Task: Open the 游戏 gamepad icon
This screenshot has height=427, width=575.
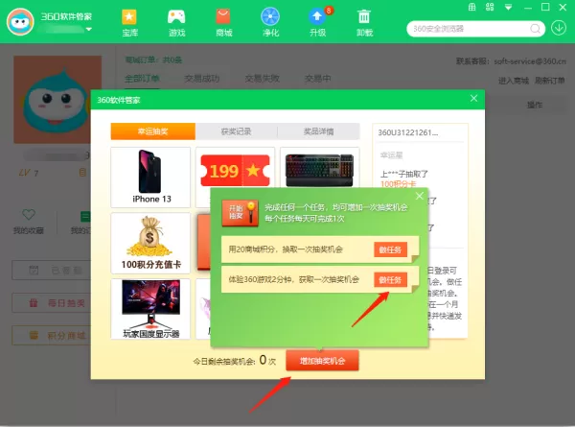Action: [x=176, y=17]
